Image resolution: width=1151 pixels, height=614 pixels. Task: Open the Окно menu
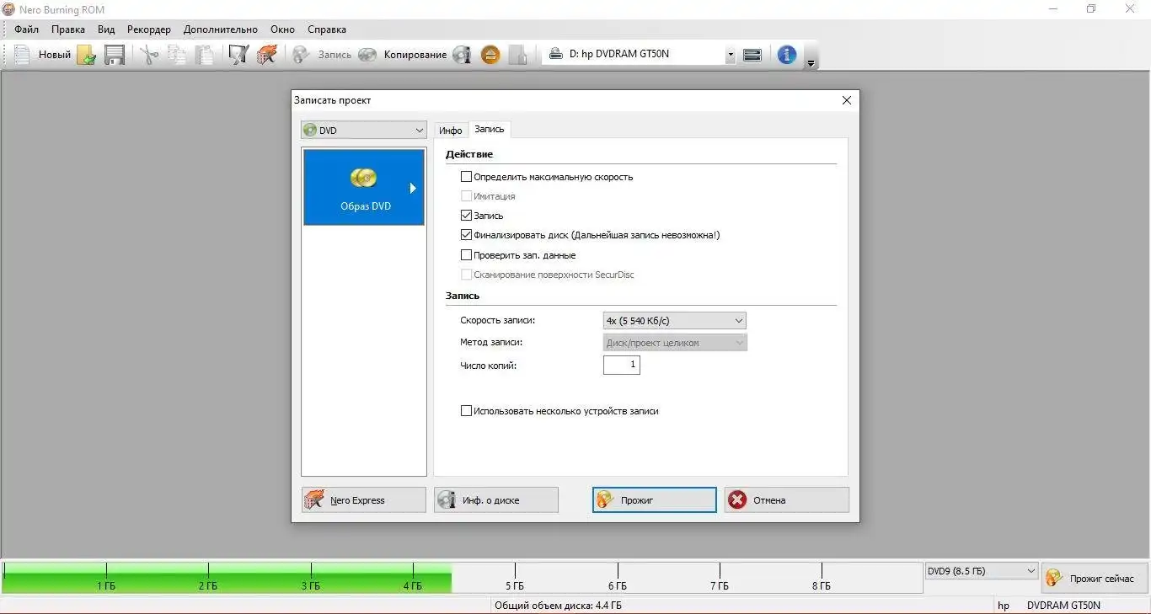282,29
